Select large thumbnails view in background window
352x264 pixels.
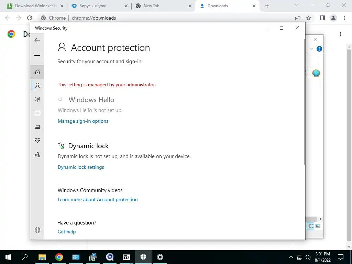click(318, 226)
